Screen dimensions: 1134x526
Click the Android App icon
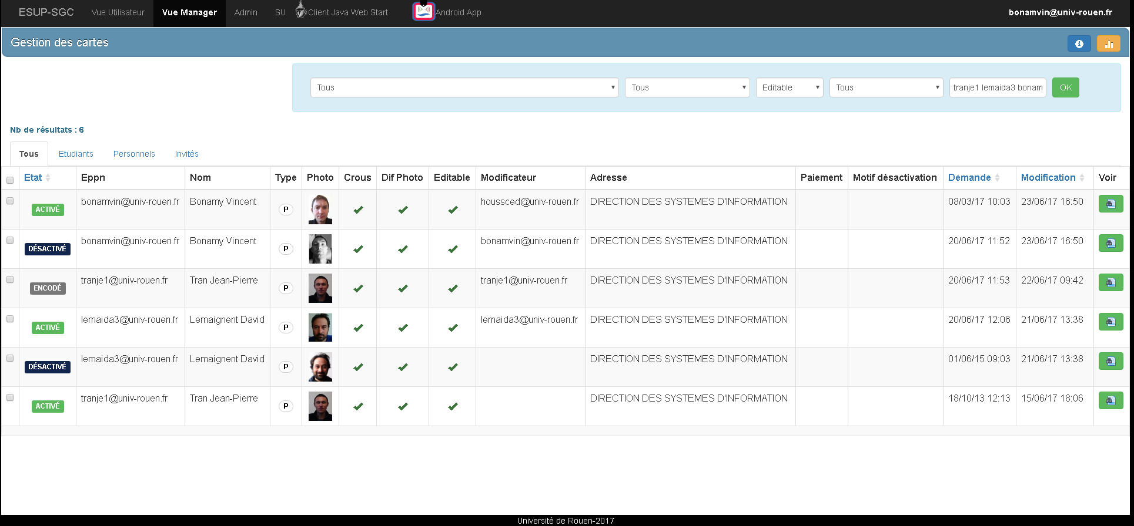click(x=423, y=12)
